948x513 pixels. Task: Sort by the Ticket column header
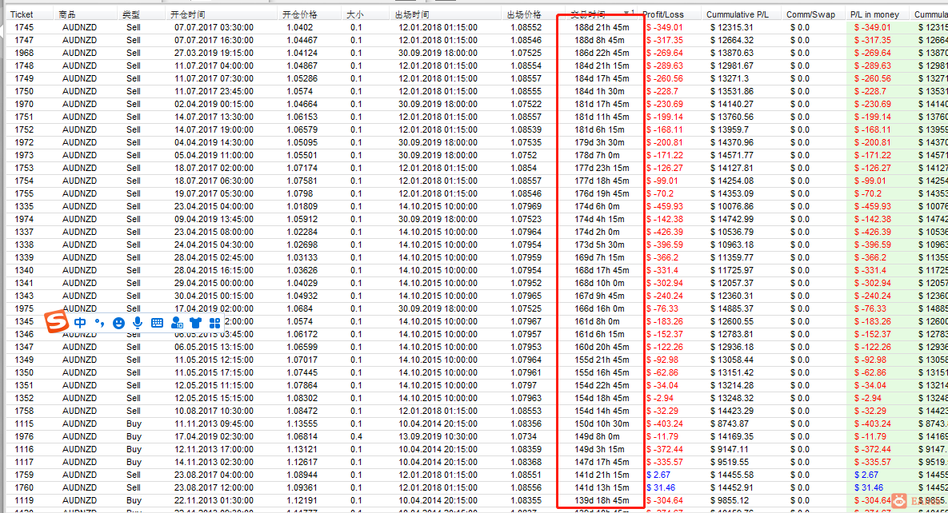click(22, 14)
